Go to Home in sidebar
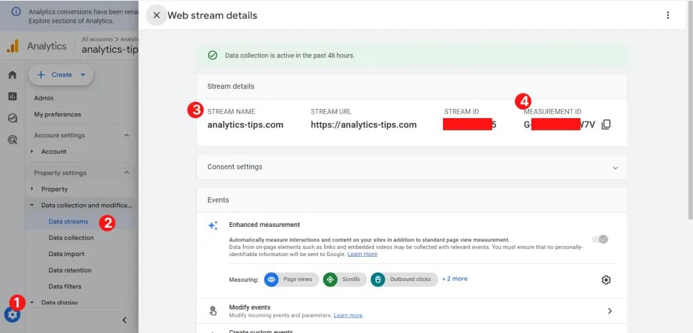 [12, 75]
